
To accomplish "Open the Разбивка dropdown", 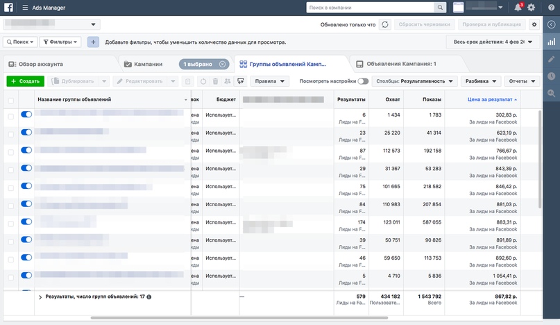I will [481, 81].
